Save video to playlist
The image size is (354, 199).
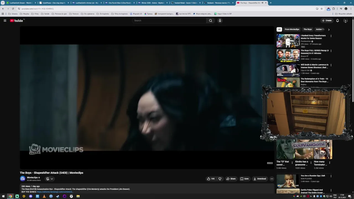click(244, 179)
